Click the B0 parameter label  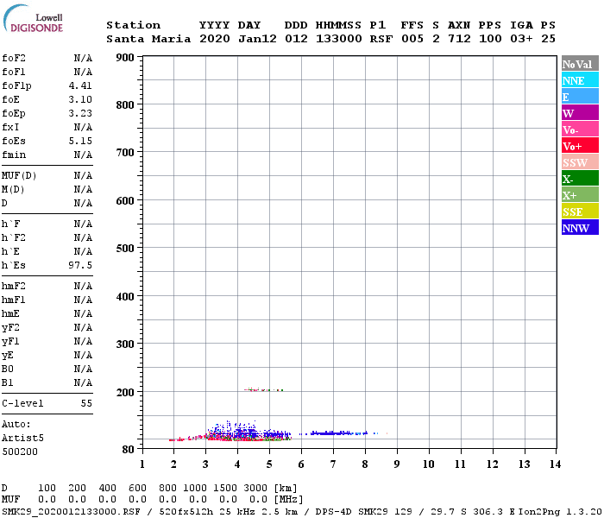(8, 369)
